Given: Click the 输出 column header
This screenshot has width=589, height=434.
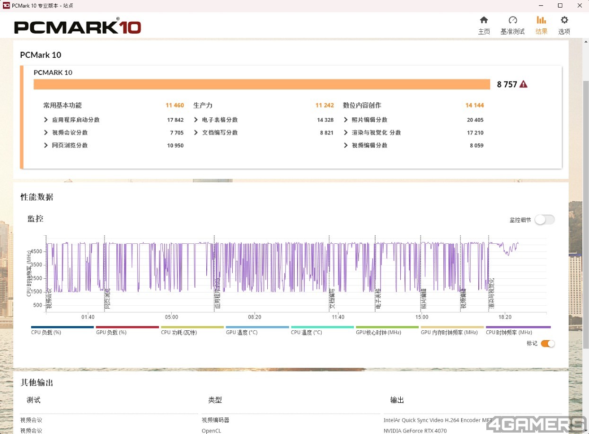Looking at the screenshot, I should 397,400.
